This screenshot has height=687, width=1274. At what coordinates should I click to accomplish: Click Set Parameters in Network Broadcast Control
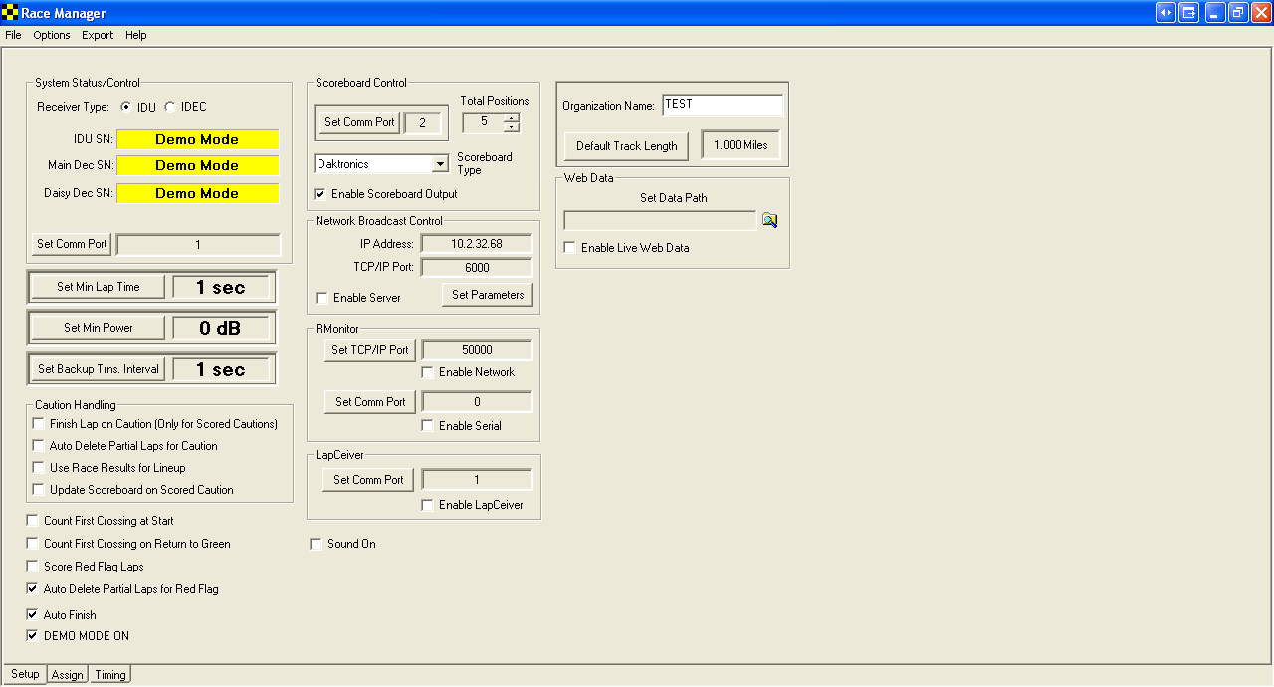coord(487,295)
